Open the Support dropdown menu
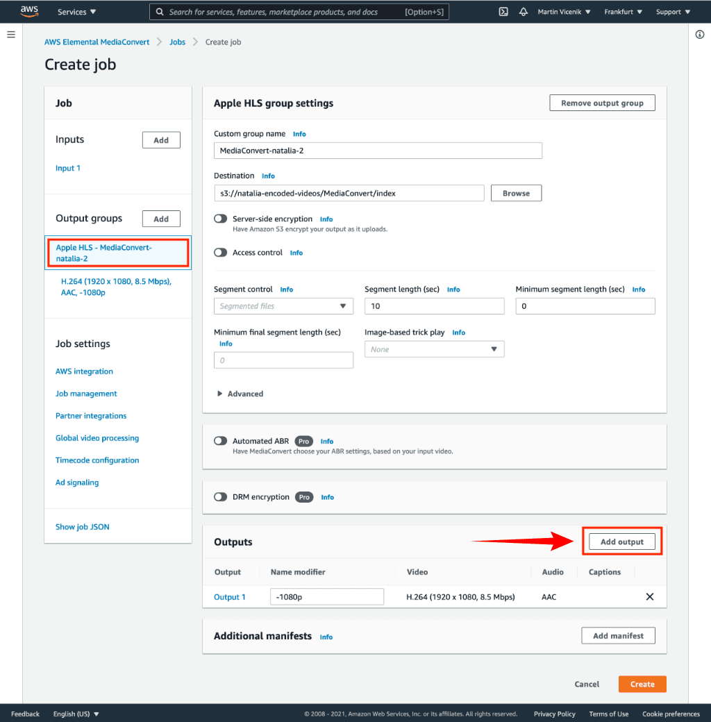 673,12
